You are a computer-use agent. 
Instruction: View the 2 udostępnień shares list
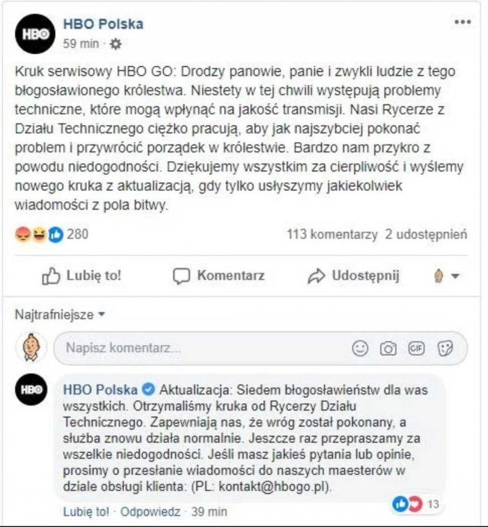[426, 234]
